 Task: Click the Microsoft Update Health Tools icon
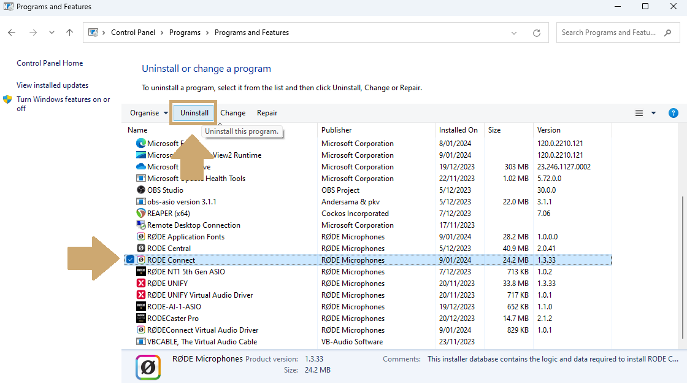tap(140, 179)
